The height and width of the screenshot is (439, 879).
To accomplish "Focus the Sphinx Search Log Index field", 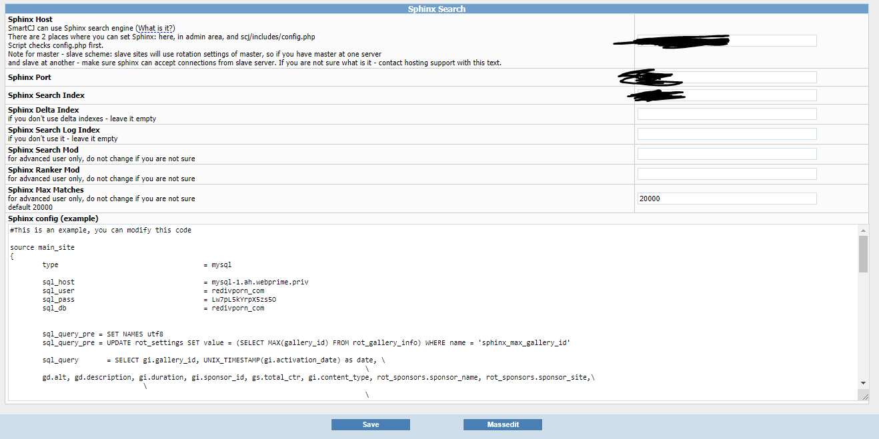I will click(727, 134).
